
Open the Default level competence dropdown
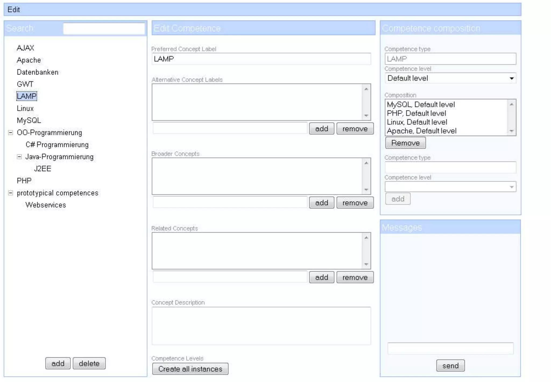(450, 78)
